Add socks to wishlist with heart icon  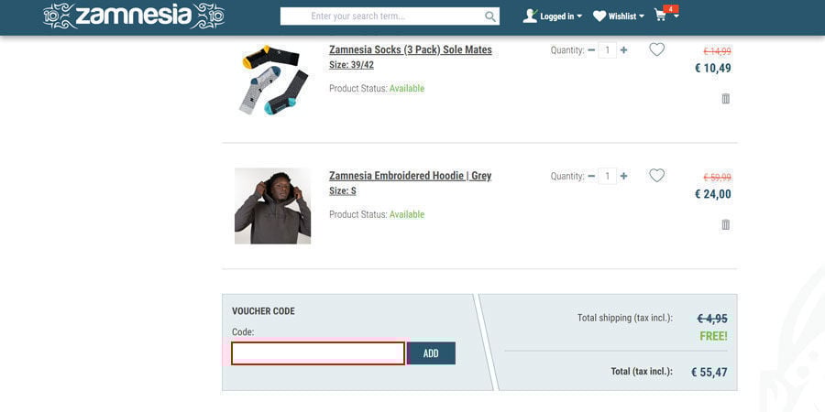[x=656, y=49]
